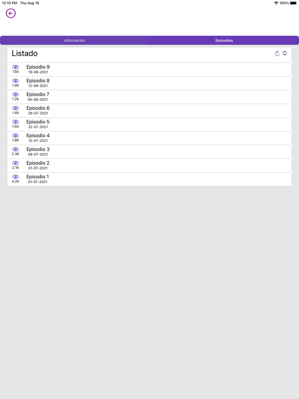
Task: Click the Listado heading
Action: pyautogui.click(x=25, y=53)
